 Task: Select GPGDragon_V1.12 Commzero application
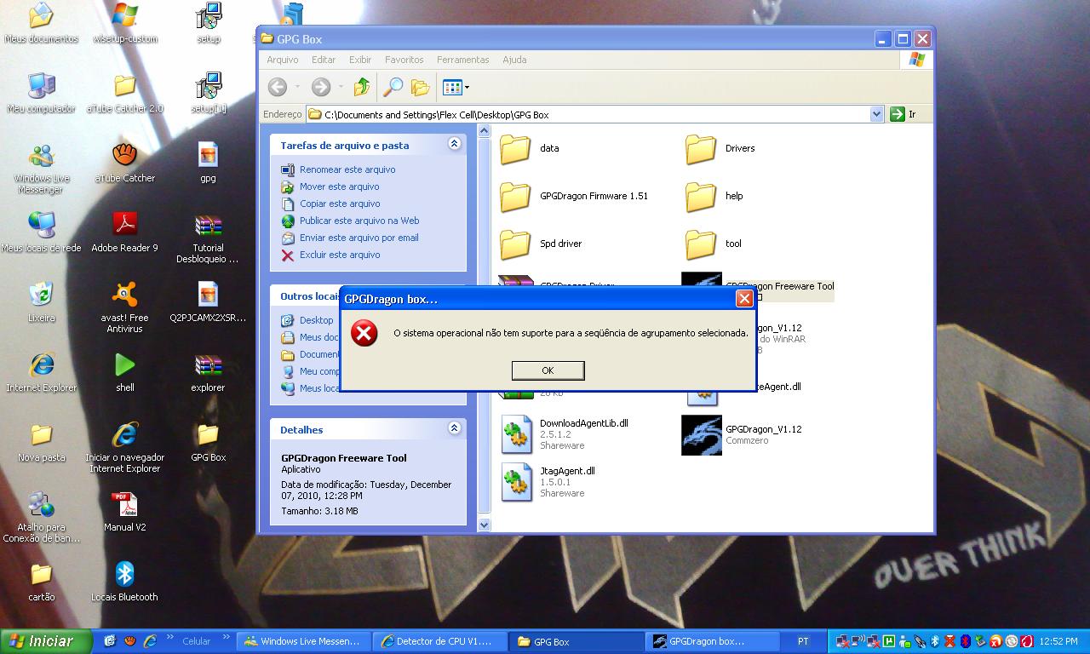click(x=742, y=434)
